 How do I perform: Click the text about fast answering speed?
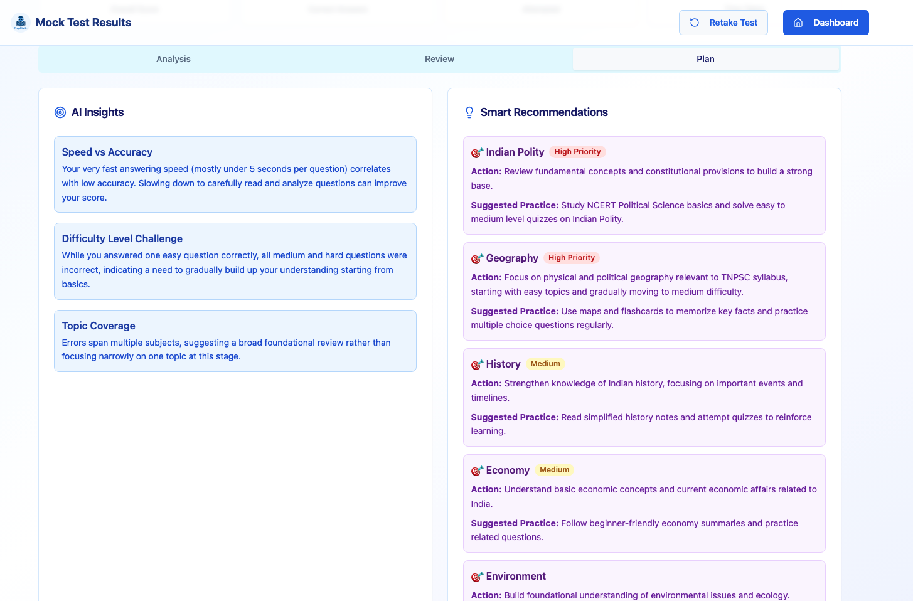234,183
